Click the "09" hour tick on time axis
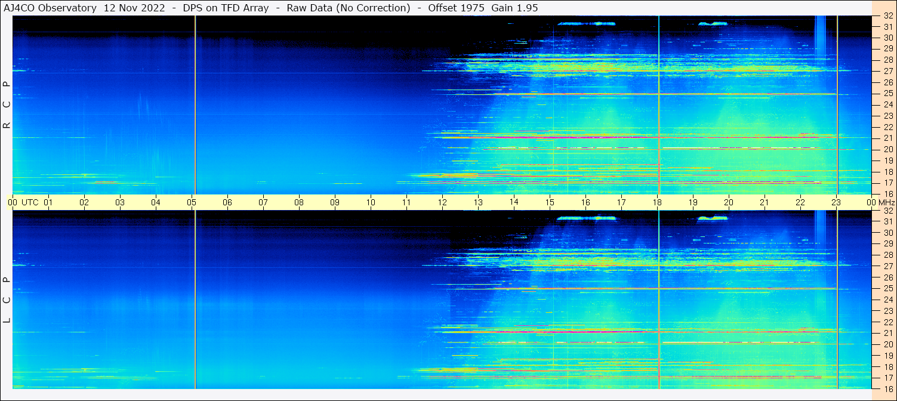Screen dimensions: 897x401 (x=335, y=202)
